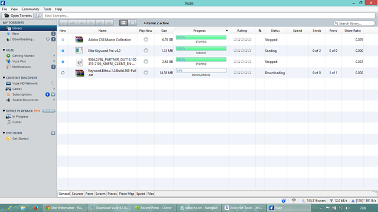This screenshot has width=378, height=212.
Task: Click the Move Down toolbar arrow
Action: (x=91, y=23)
